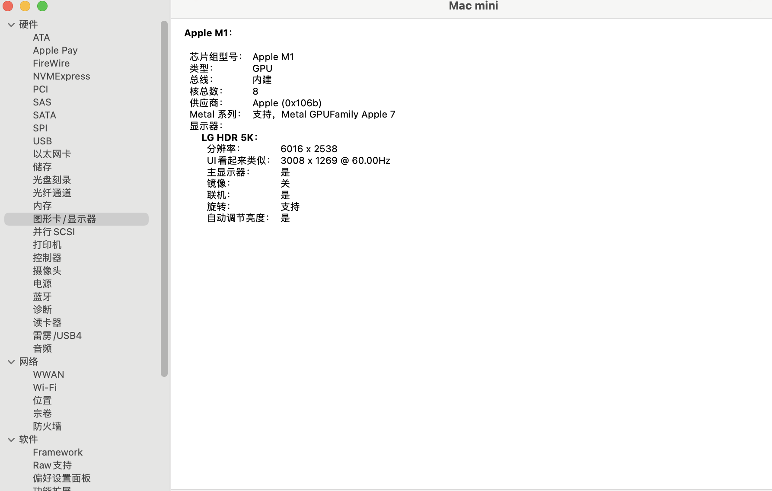
Task: Show 光盘刻录 information
Action: (x=52, y=180)
